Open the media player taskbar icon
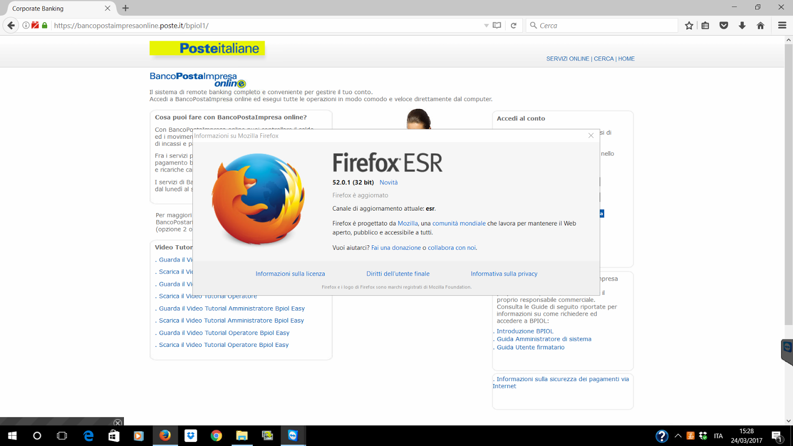793x446 pixels. pyautogui.click(x=139, y=436)
